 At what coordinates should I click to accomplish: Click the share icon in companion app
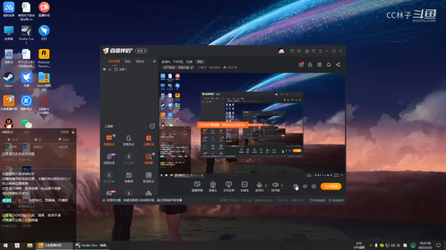coord(338,64)
